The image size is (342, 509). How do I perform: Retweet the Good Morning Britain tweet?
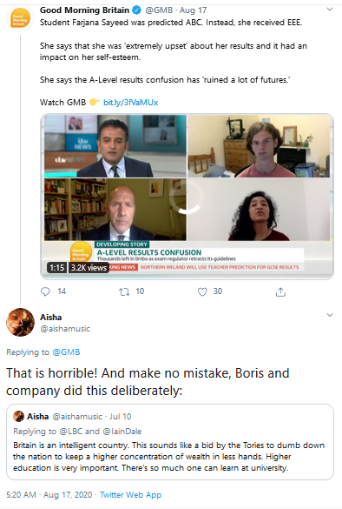pyautogui.click(x=124, y=291)
